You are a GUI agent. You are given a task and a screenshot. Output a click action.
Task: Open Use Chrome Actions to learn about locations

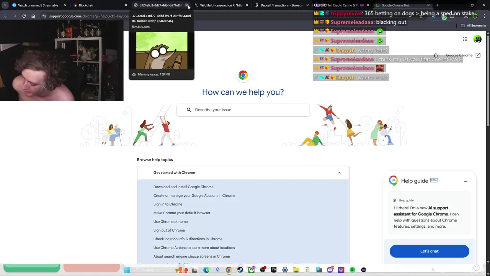[x=194, y=248]
